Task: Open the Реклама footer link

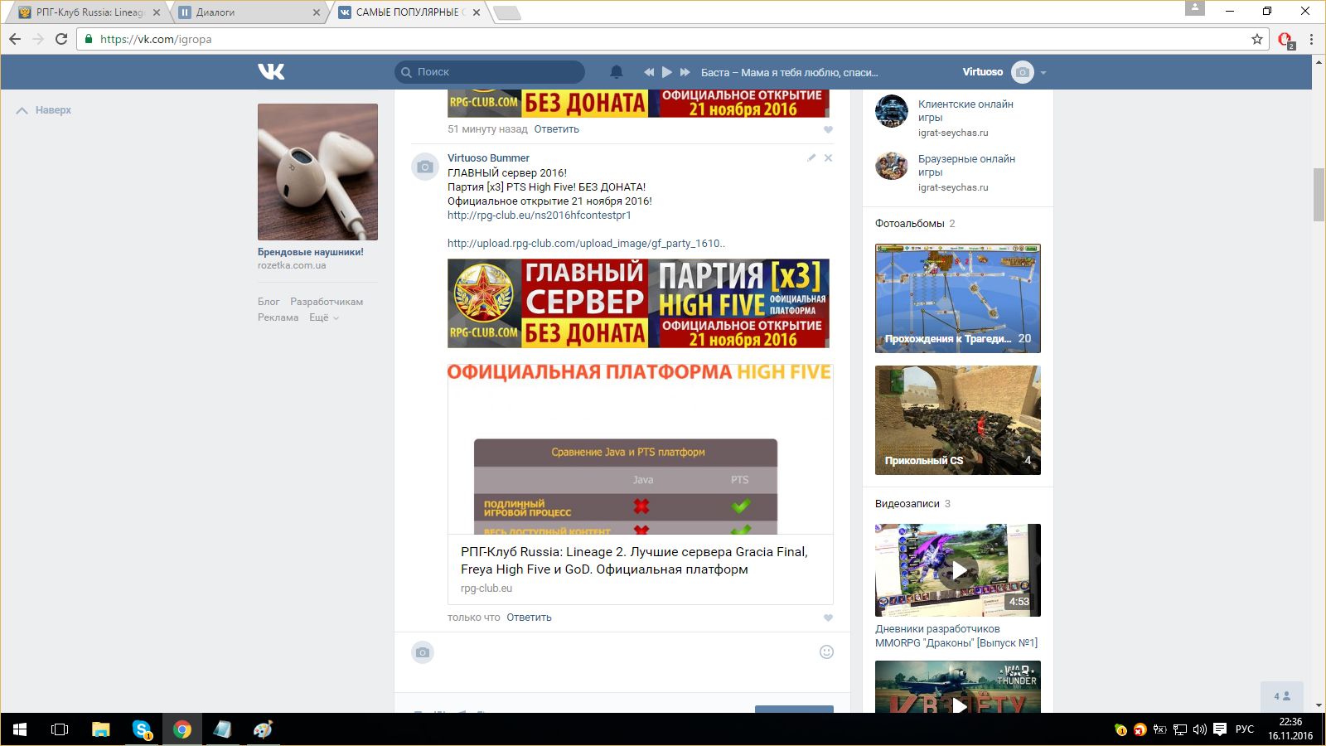Action: click(278, 317)
